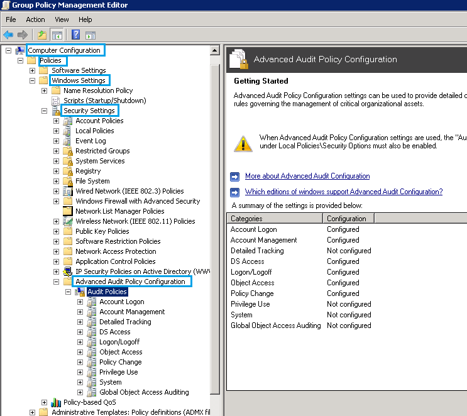
Task: Click arrow icon beside More about Advanced Audit
Action: point(234,177)
